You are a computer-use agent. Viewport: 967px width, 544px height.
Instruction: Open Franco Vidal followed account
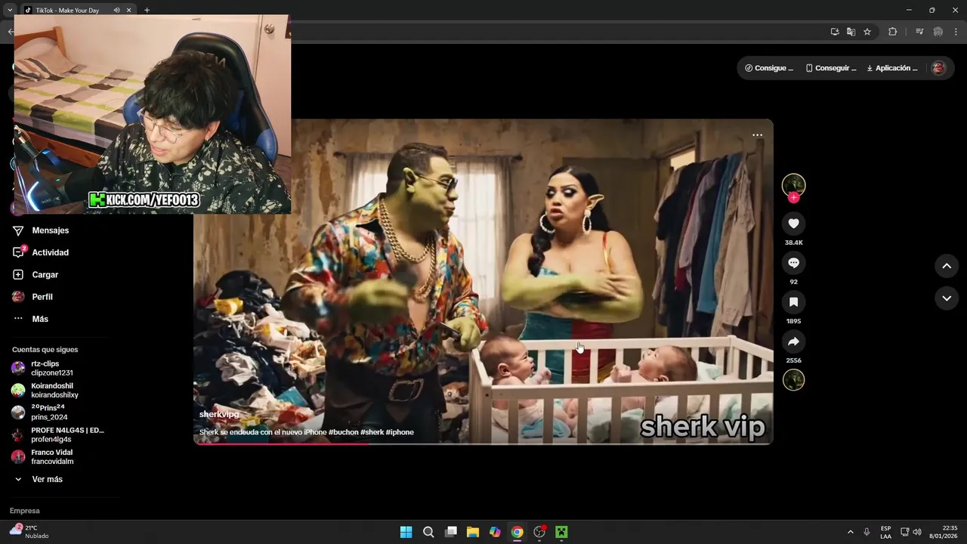[x=51, y=456]
